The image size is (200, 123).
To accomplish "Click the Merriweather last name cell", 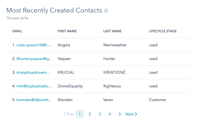I will tap(115, 45).
